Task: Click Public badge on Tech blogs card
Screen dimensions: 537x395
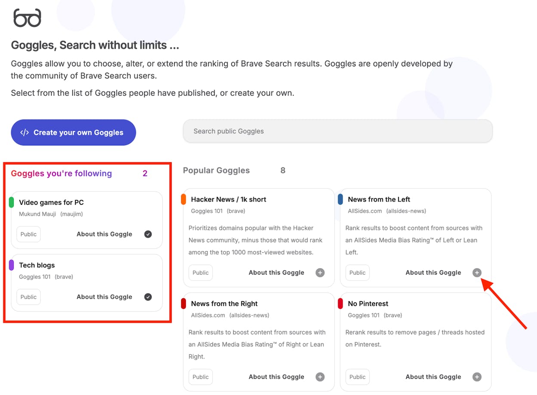Action: click(x=28, y=297)
